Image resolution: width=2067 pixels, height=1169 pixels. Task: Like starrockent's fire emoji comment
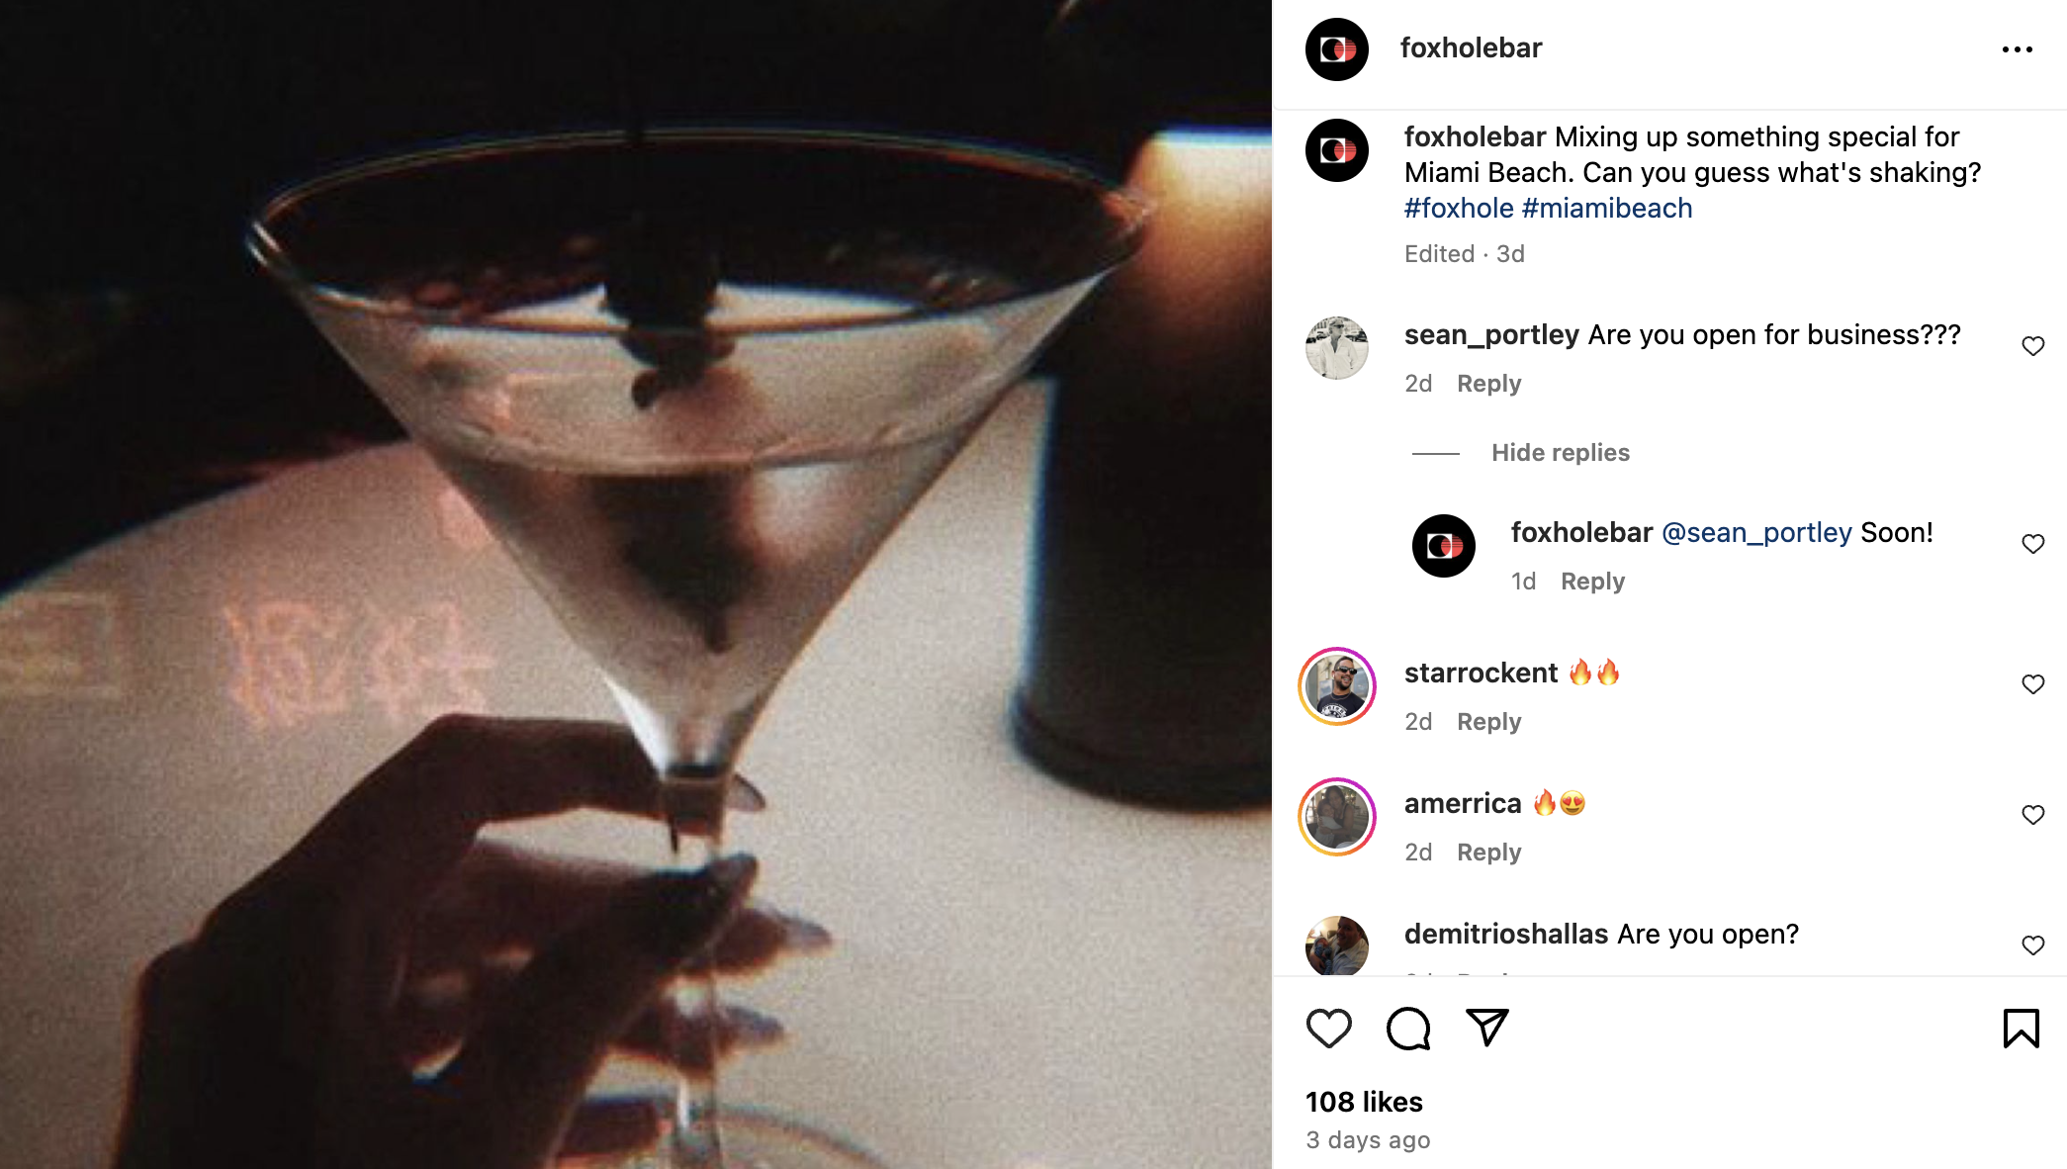coord(2032,684)
